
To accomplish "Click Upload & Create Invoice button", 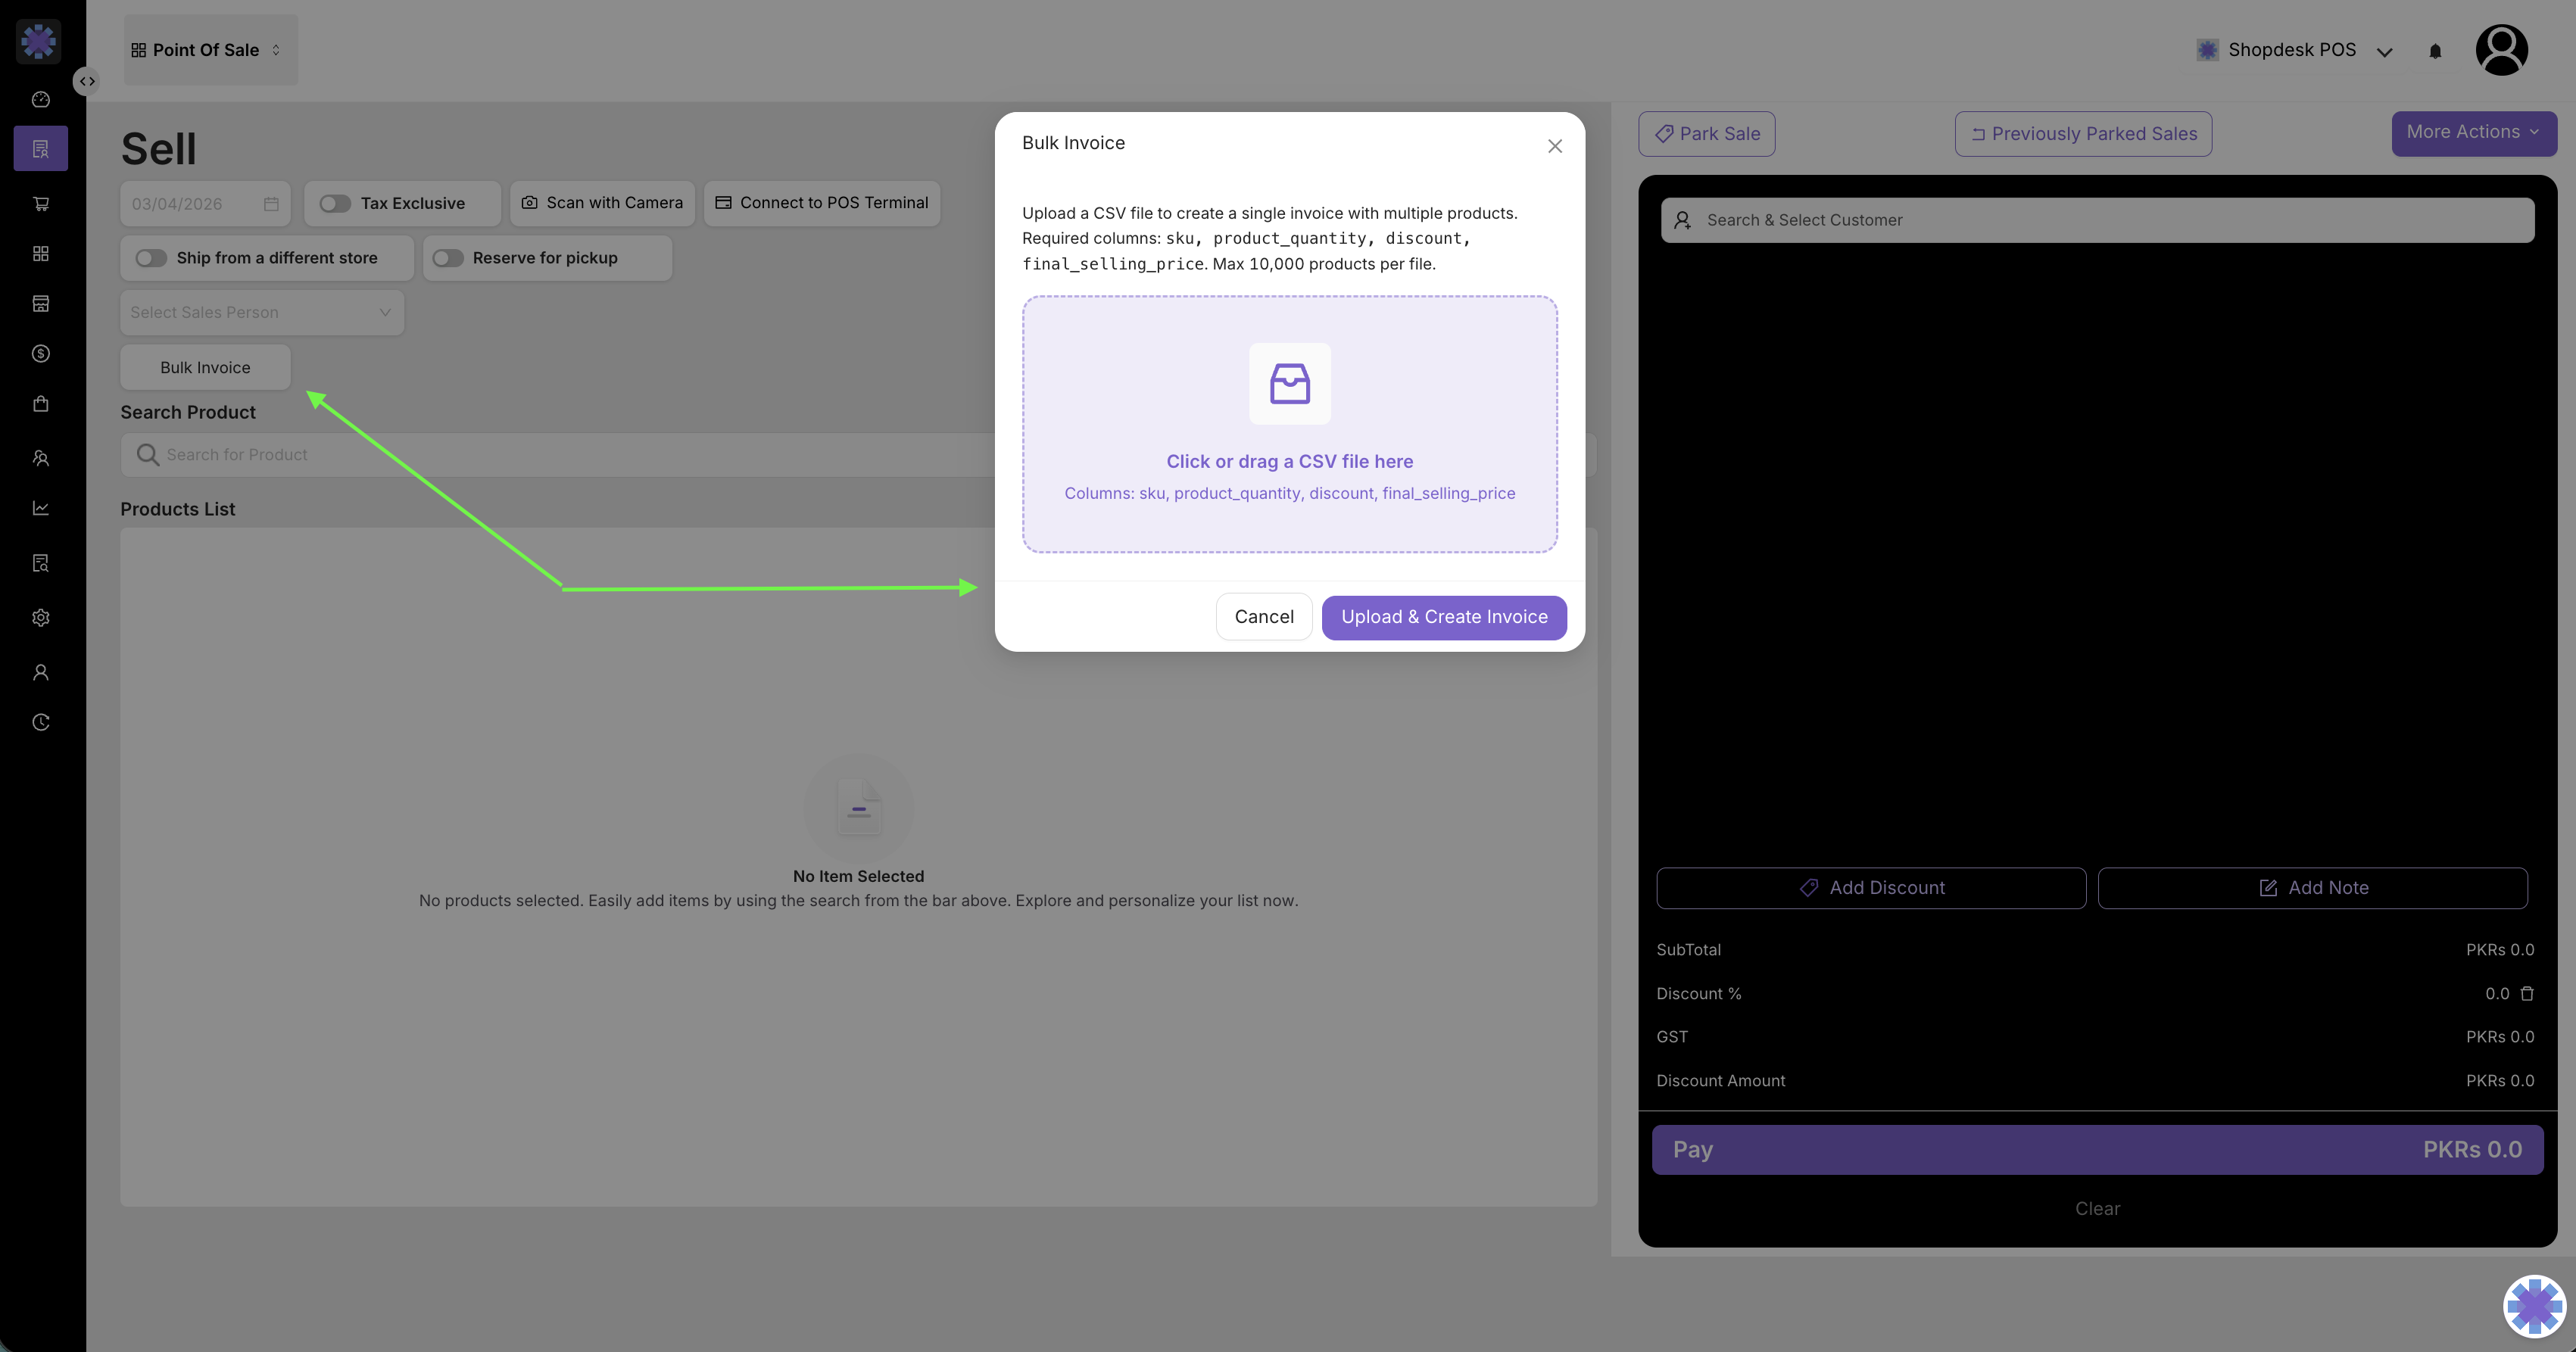I will (1443, 617).
